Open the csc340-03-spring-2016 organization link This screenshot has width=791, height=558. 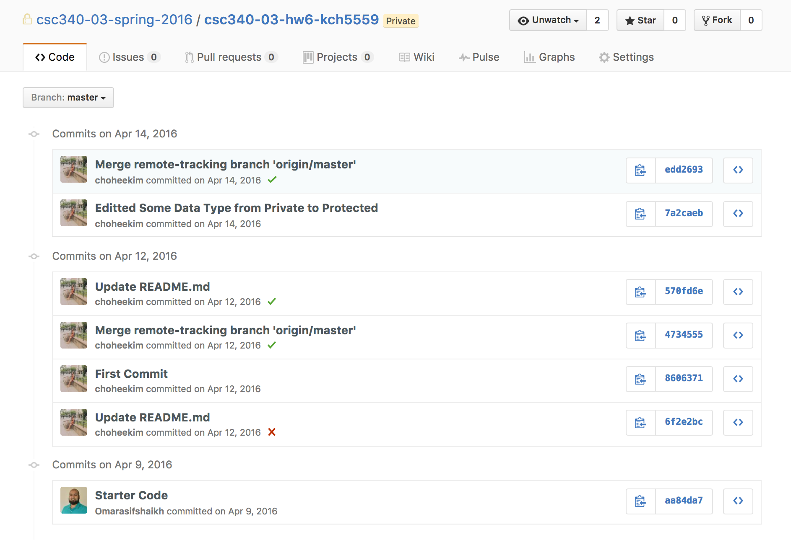(x=114, y=20)
